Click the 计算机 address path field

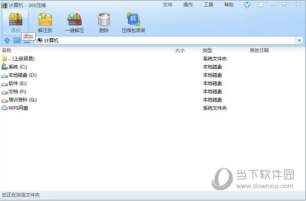[165, 40]
